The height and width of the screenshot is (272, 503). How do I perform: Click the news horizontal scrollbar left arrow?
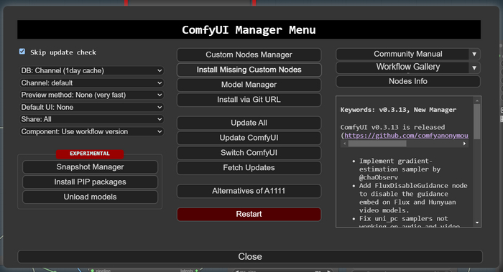(x=344, y=144)
